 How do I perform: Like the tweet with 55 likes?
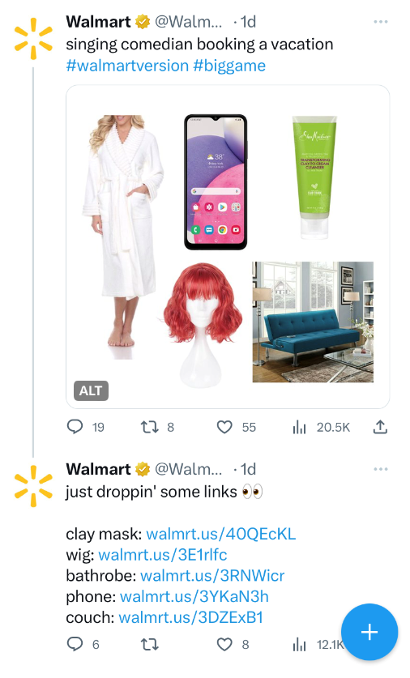(224, 427)
